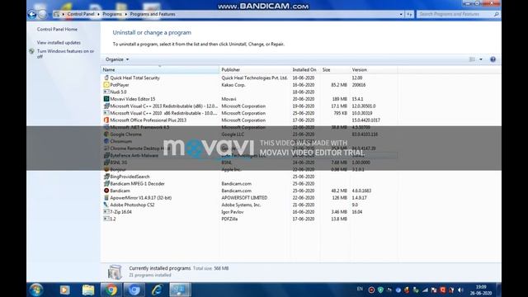The width and height of the screenshot is (528, 297).
Task: Launch Internet Explorer from the taskbar
Action: [x=157, y=290]
